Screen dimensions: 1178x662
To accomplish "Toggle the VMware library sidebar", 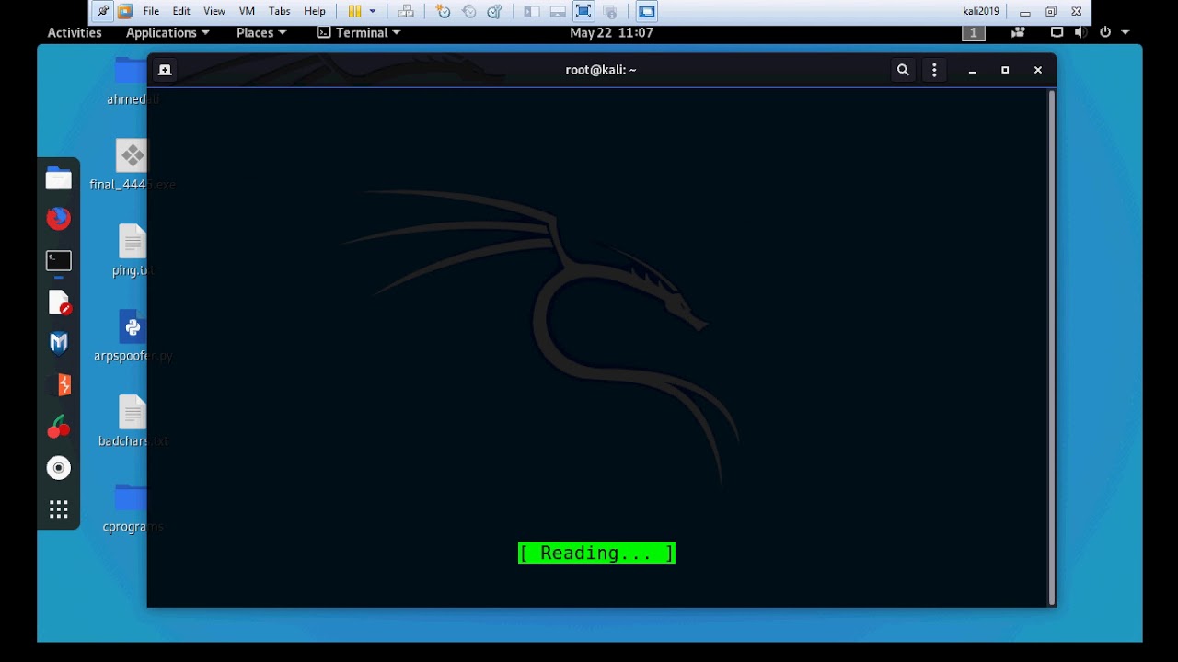I will pyautogui.click(x=532, y=11).
